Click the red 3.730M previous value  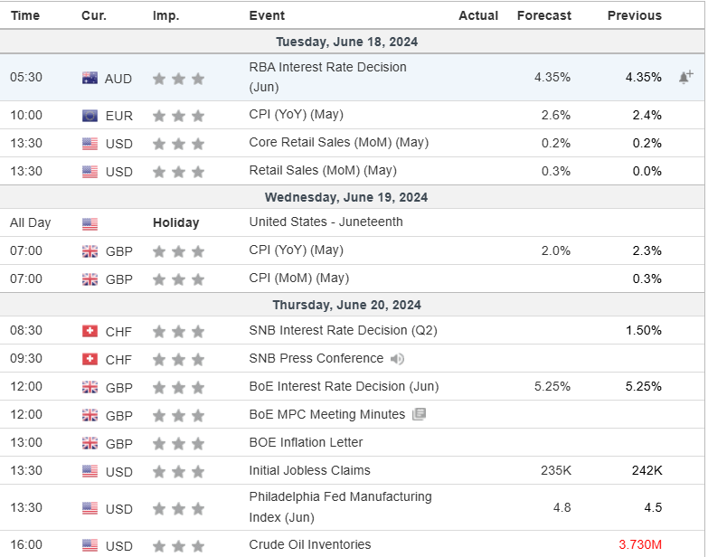[639, 545]
